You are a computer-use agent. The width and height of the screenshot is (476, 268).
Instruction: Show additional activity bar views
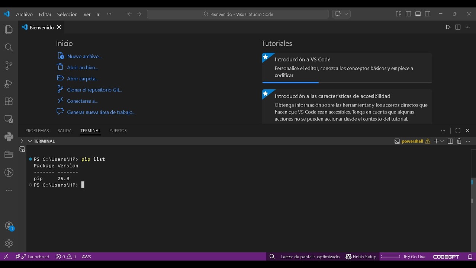point(9,190)
